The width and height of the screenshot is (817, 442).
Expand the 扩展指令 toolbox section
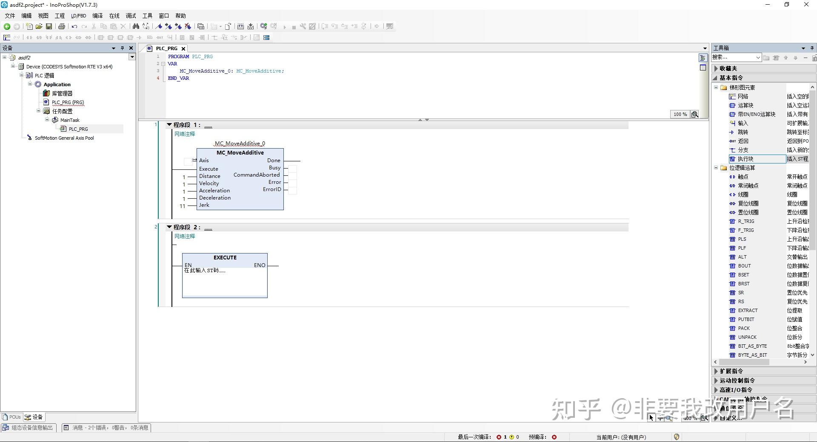tap(764, 371)
